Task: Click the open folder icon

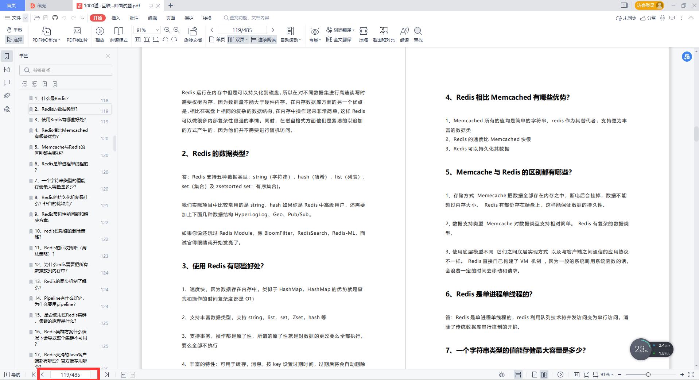Action: [36, 18]
